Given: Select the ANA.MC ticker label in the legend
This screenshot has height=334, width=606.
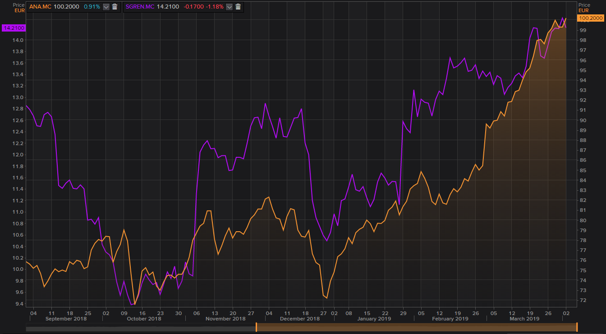Looking at the screenshot, I should click(x=41, y=7).
